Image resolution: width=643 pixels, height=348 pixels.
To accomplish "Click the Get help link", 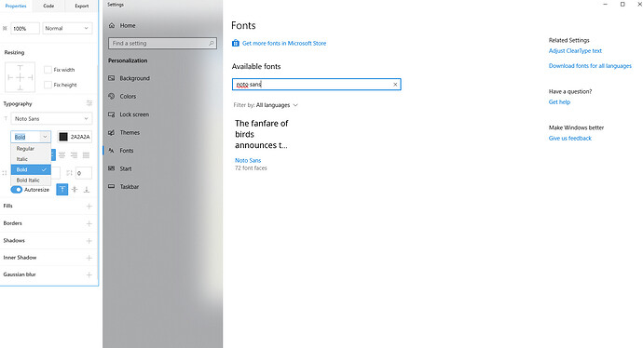I will point(559,102).
